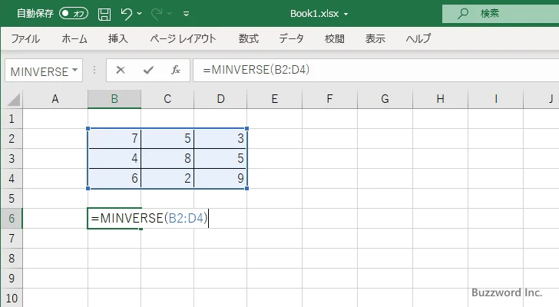Image resolution: width=559 pixels, height=307 pixels.
Task: Click cell C4 containing 2
Action: 167,178
